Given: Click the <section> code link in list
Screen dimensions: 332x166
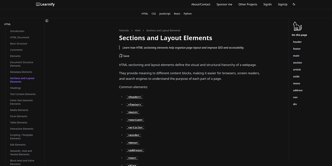Looking at the screenshot, I should (135, 120).
